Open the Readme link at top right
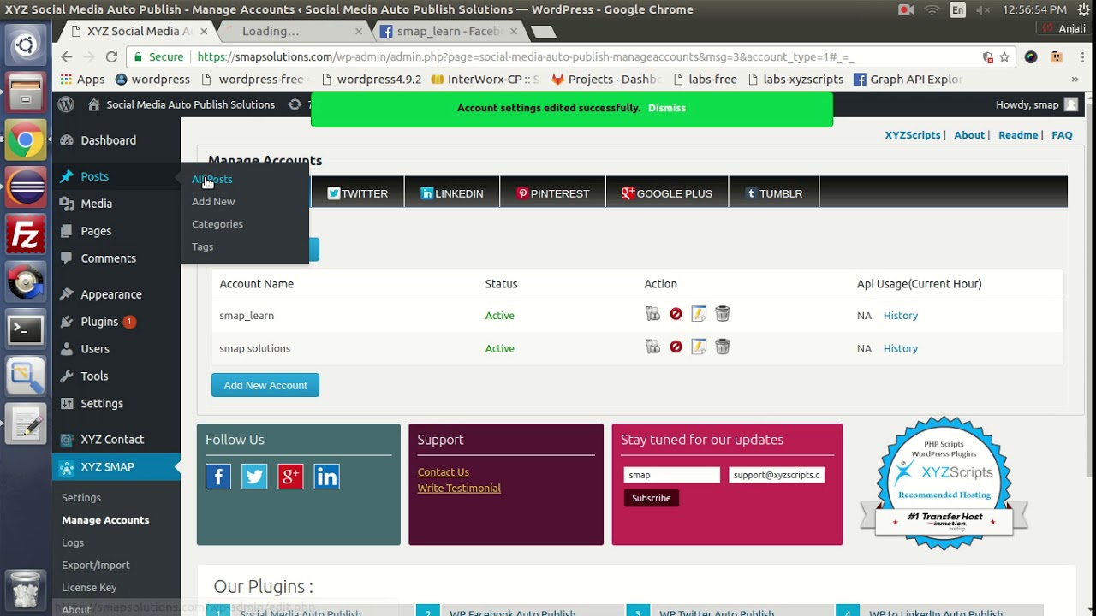The image size is (1096, 616). 1018,135
